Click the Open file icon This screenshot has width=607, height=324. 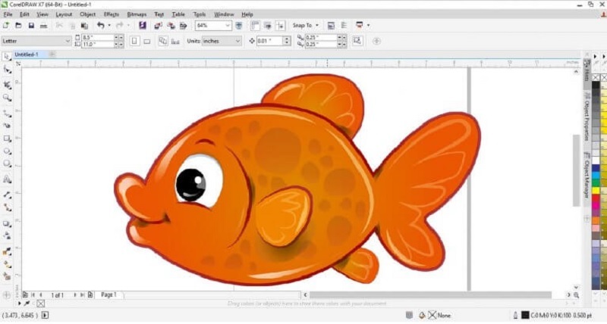[x=18, y=26]
